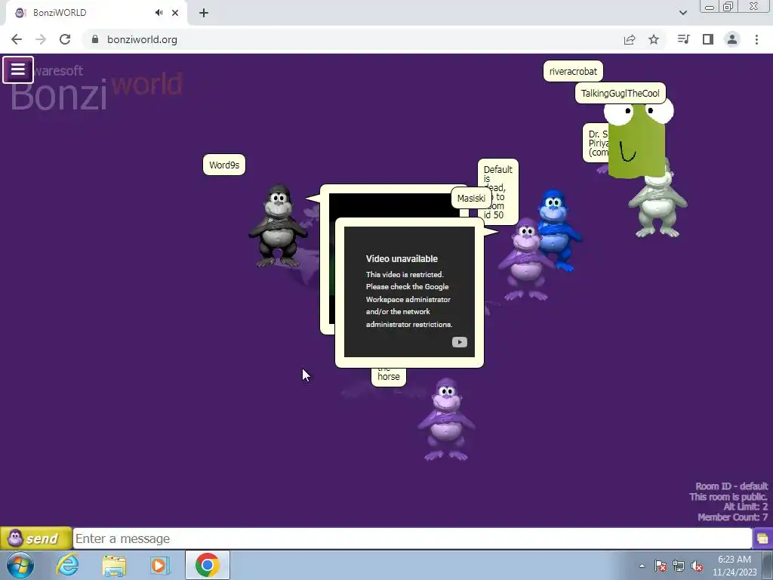
Task: Open Action Center flag icon
Action: click(x=661, y=566)
